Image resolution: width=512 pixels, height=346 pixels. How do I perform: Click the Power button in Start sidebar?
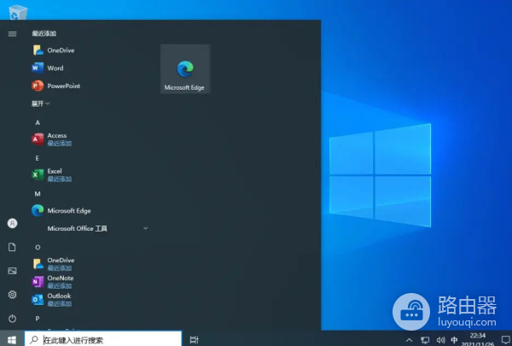pyautogui.click(x=12, y=319)
